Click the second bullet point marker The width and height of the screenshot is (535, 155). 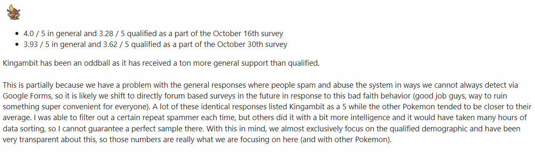click(x=17, y=44)
